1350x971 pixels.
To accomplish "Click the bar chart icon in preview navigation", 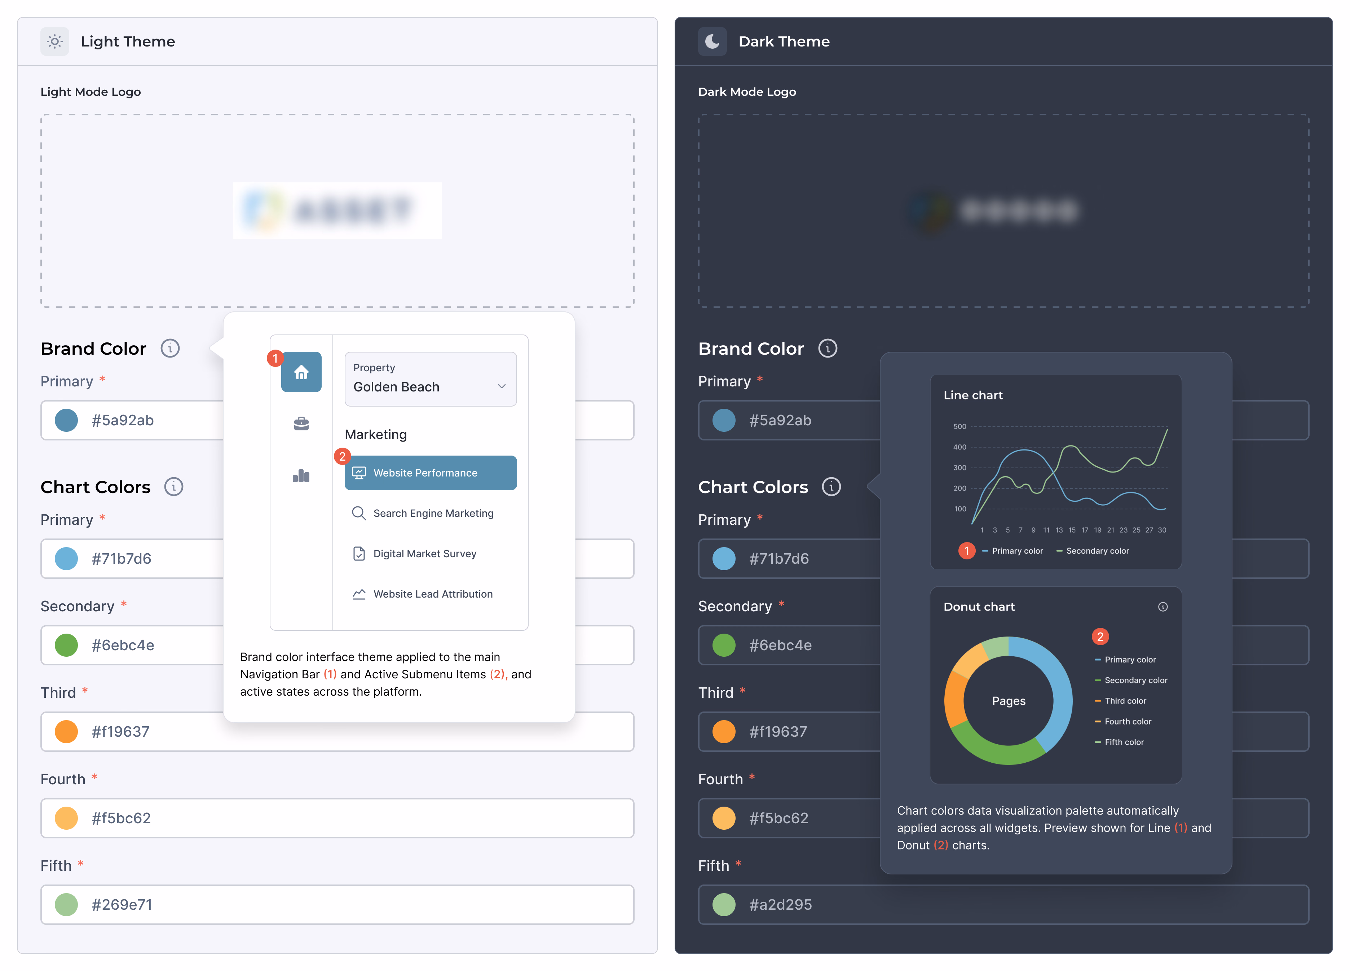I will click(x=301, y=475).
